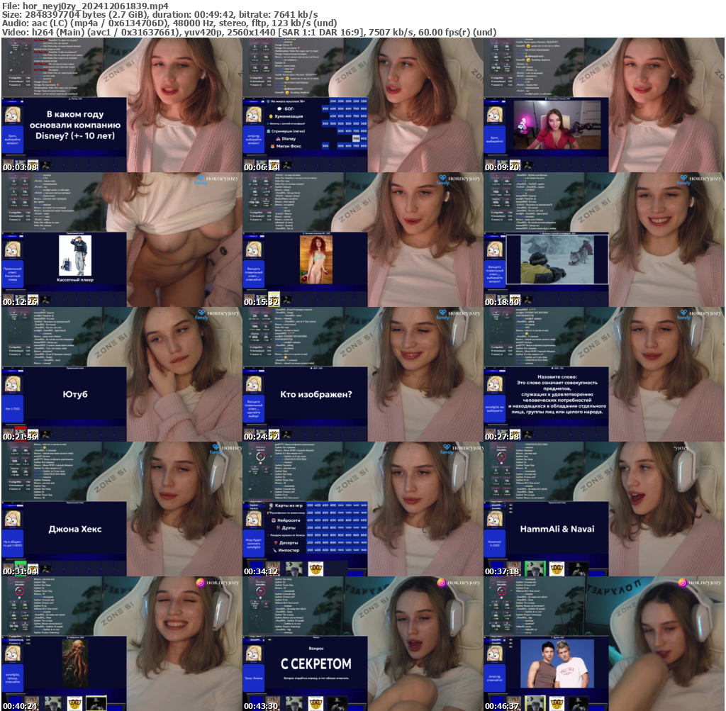Screen dimensions: 726x711
Task: Click the masks icon beside Дуэты
Action: pos(278,528)
